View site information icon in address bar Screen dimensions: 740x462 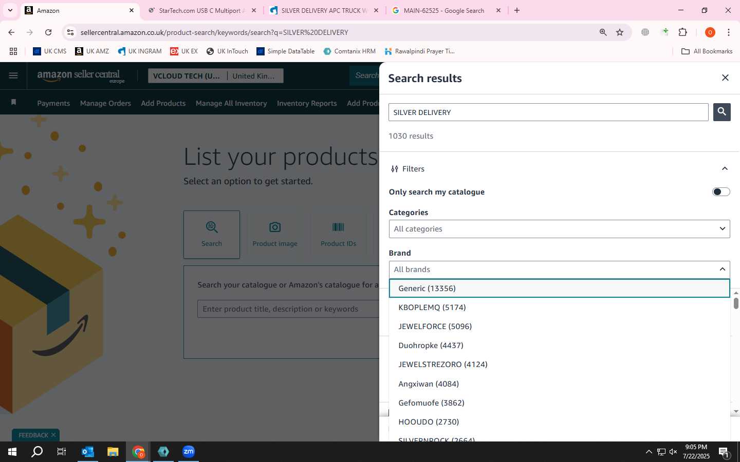point(70,32)
